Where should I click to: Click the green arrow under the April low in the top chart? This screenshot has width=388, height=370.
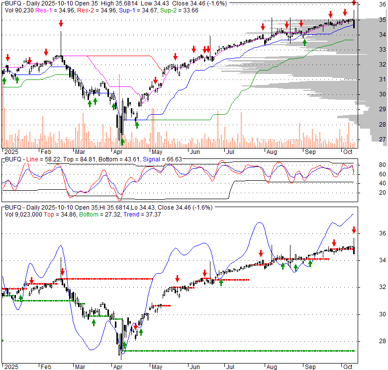tap(122, 142)
